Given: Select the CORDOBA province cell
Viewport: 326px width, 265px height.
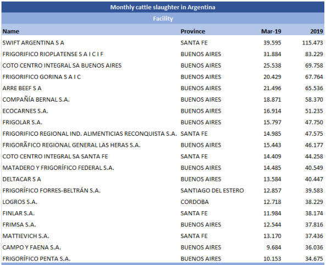Looking at the screenshot, I should 195,202.
